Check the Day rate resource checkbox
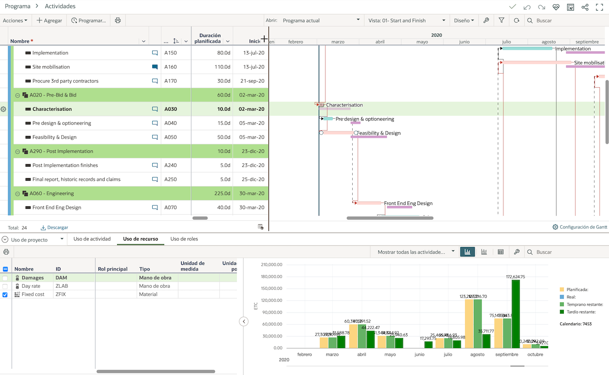 (x=5, y=286)
